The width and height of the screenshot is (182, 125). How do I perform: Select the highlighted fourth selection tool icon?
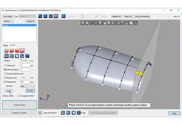[x=56, y=16]
